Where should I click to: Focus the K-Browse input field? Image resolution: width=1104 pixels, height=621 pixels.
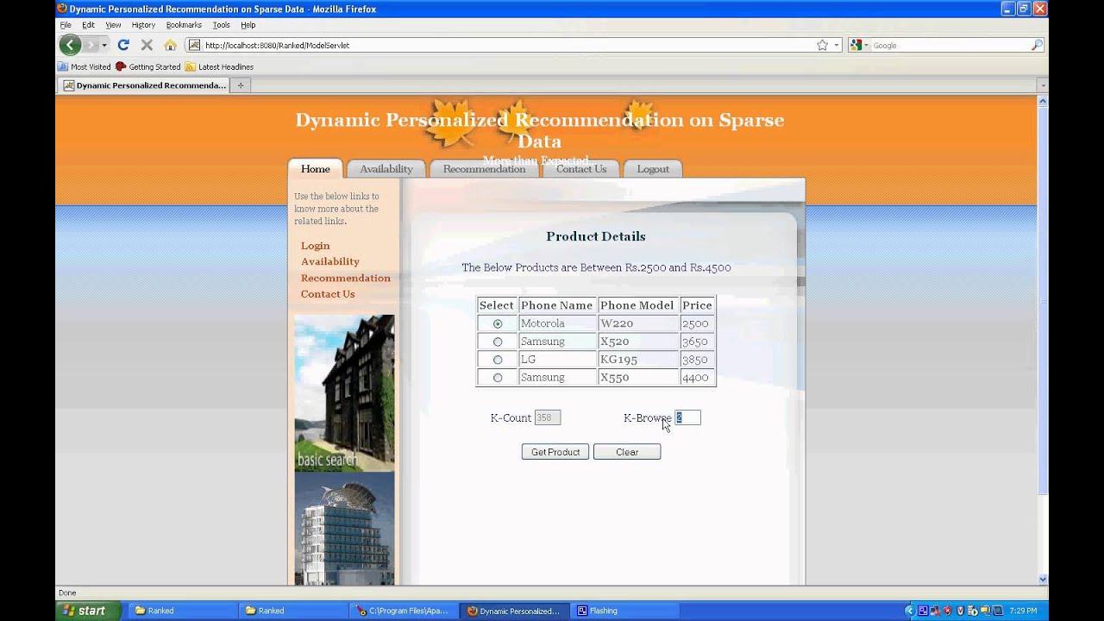tap(687, 417)
